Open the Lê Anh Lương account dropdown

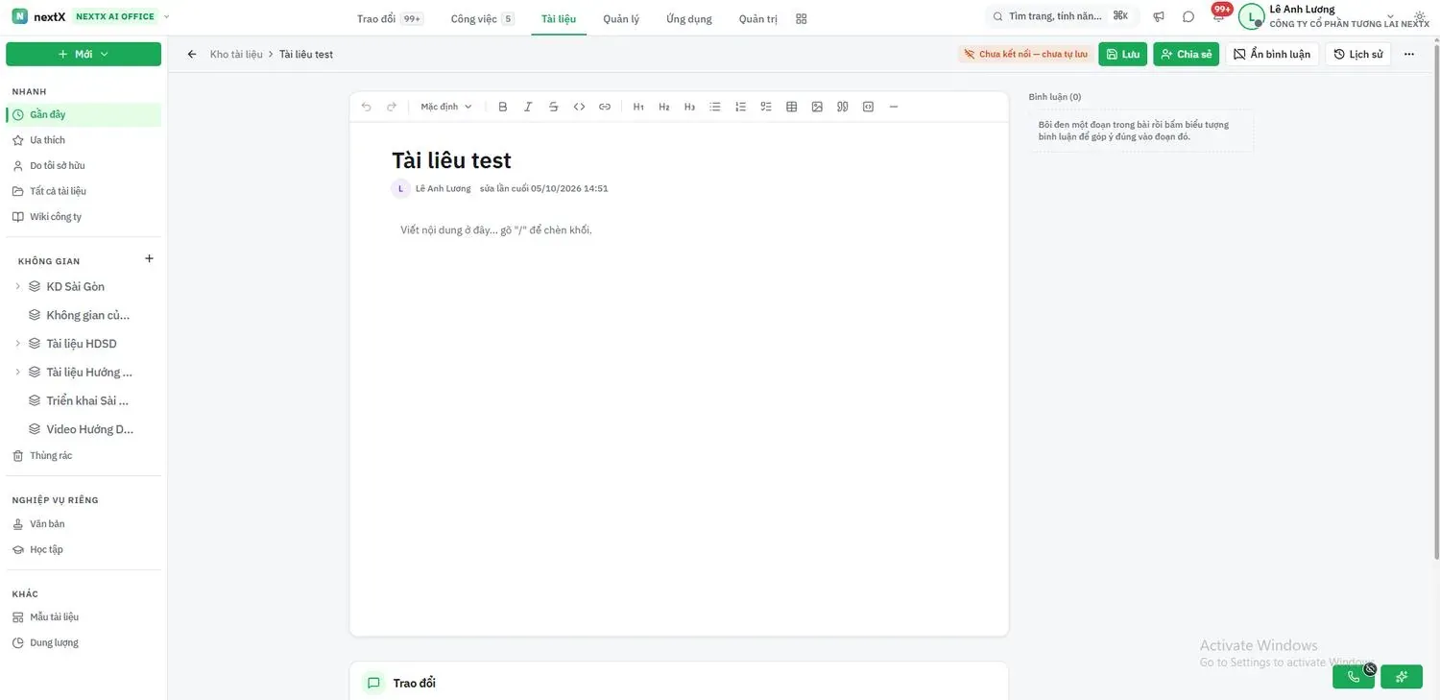tap(1334, 16)
